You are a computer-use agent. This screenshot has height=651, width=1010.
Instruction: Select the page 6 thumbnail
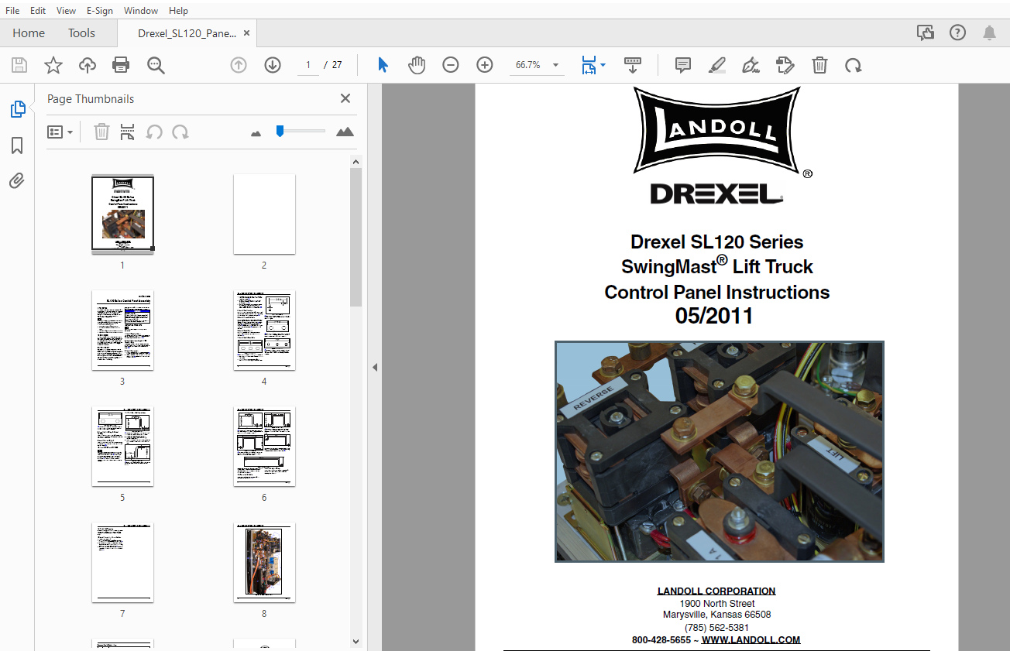tap(264, 447)
